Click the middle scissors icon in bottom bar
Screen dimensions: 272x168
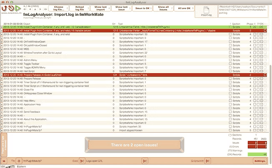[x=145, y=161]
